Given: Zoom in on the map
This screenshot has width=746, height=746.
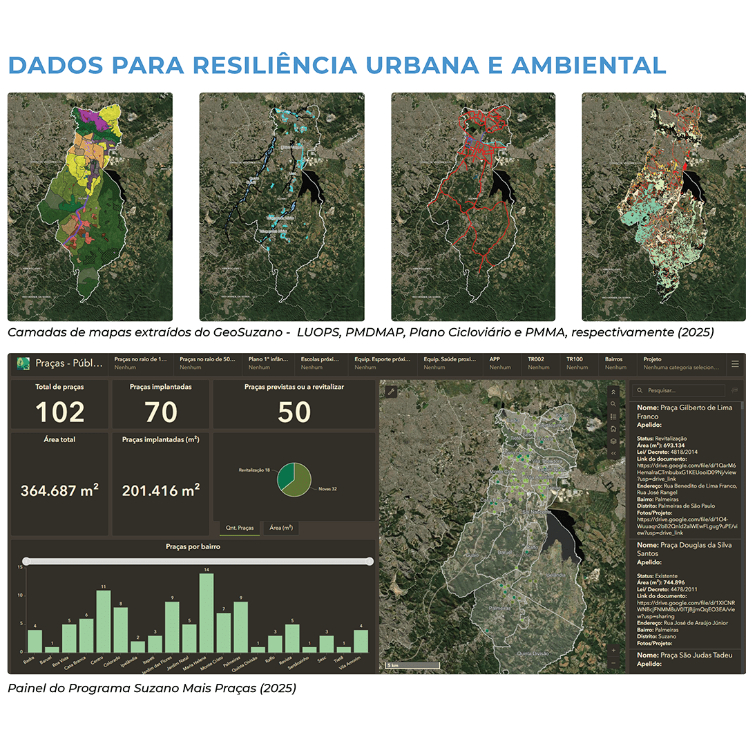Looking at the screenshot, I should 613,650.
